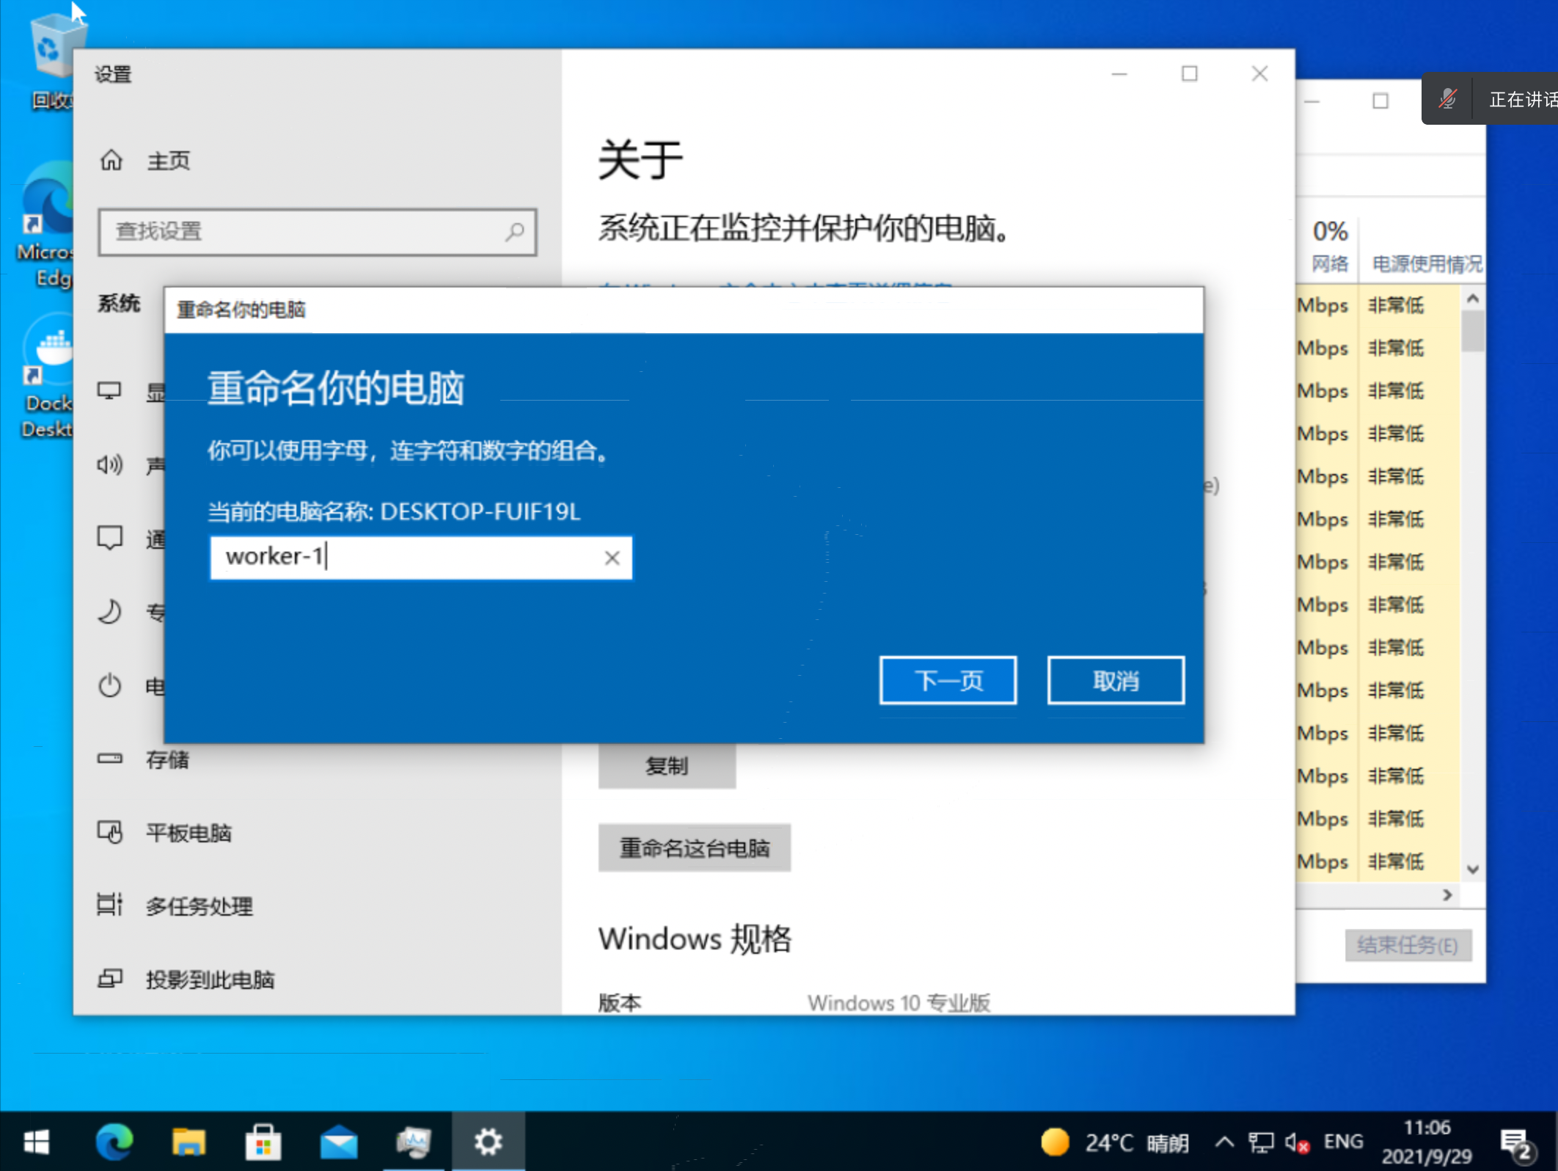Open the notification center icon

coord(1515,1142)
